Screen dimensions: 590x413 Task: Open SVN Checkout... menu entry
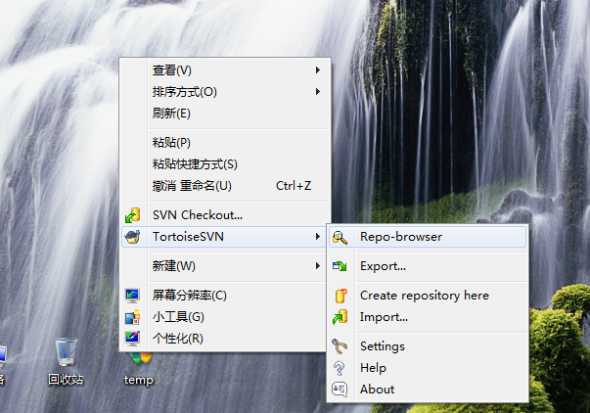tap(225, 215)
